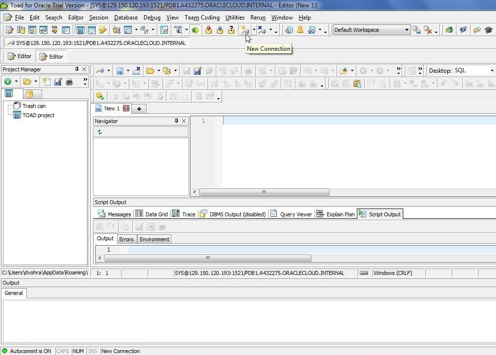The image size is (496, 355).
Task: Expand Open File dropdown arrow in Editor toolbar
Action: coord(159,71)
